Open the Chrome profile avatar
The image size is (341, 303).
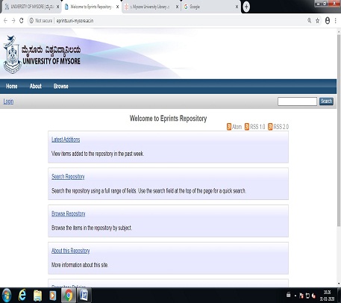(x=328, y=21)
